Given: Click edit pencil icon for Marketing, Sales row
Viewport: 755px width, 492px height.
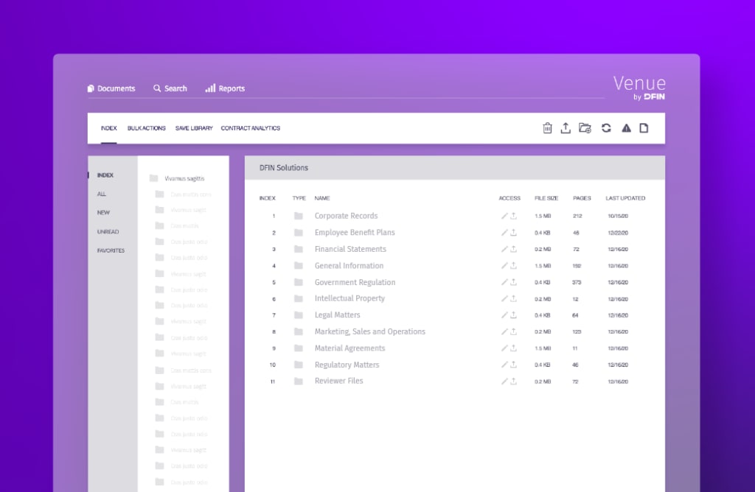Looking at the screenshot, I should pyautogui.click(x=504, y=332).
